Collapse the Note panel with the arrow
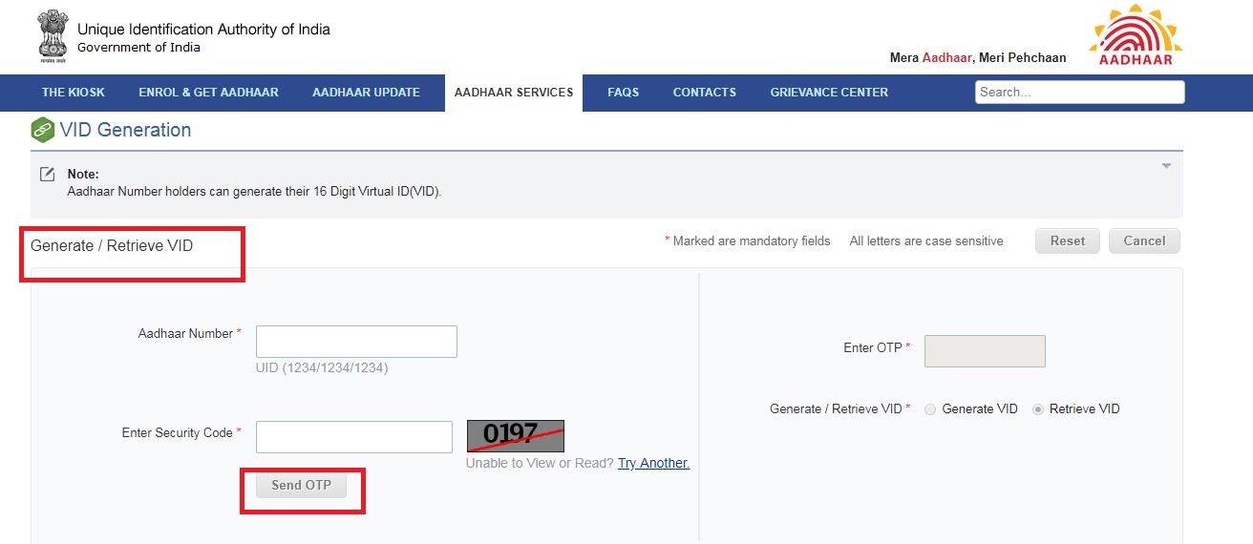This screenshot has height=544, width=1253. [x=1166, y=166]
